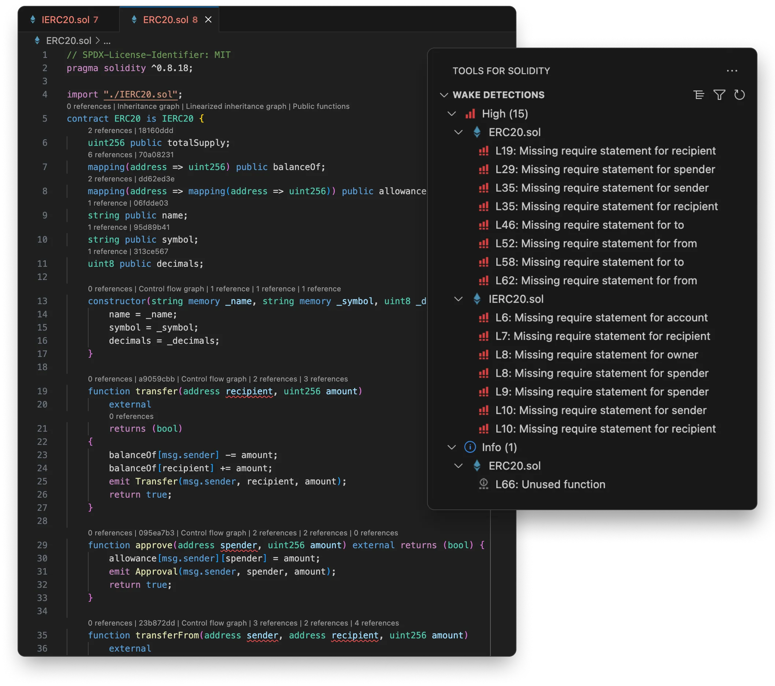Open L6 missing require for account

pyautogui.click(x=601, y=318)
